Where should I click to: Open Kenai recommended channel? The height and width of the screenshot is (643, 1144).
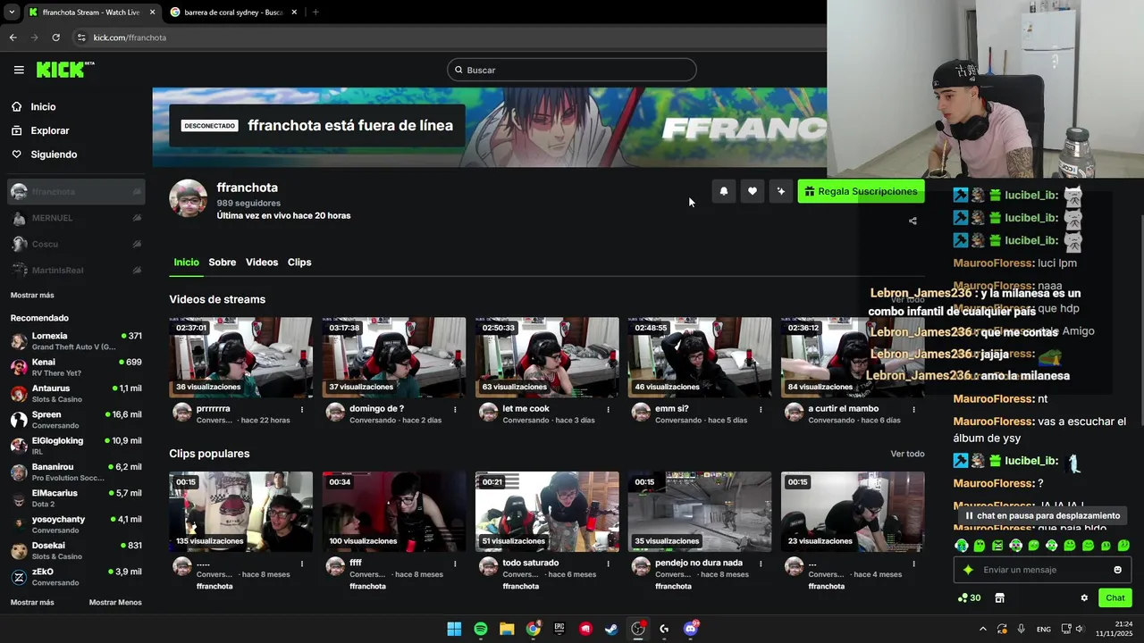click(76, 367)
